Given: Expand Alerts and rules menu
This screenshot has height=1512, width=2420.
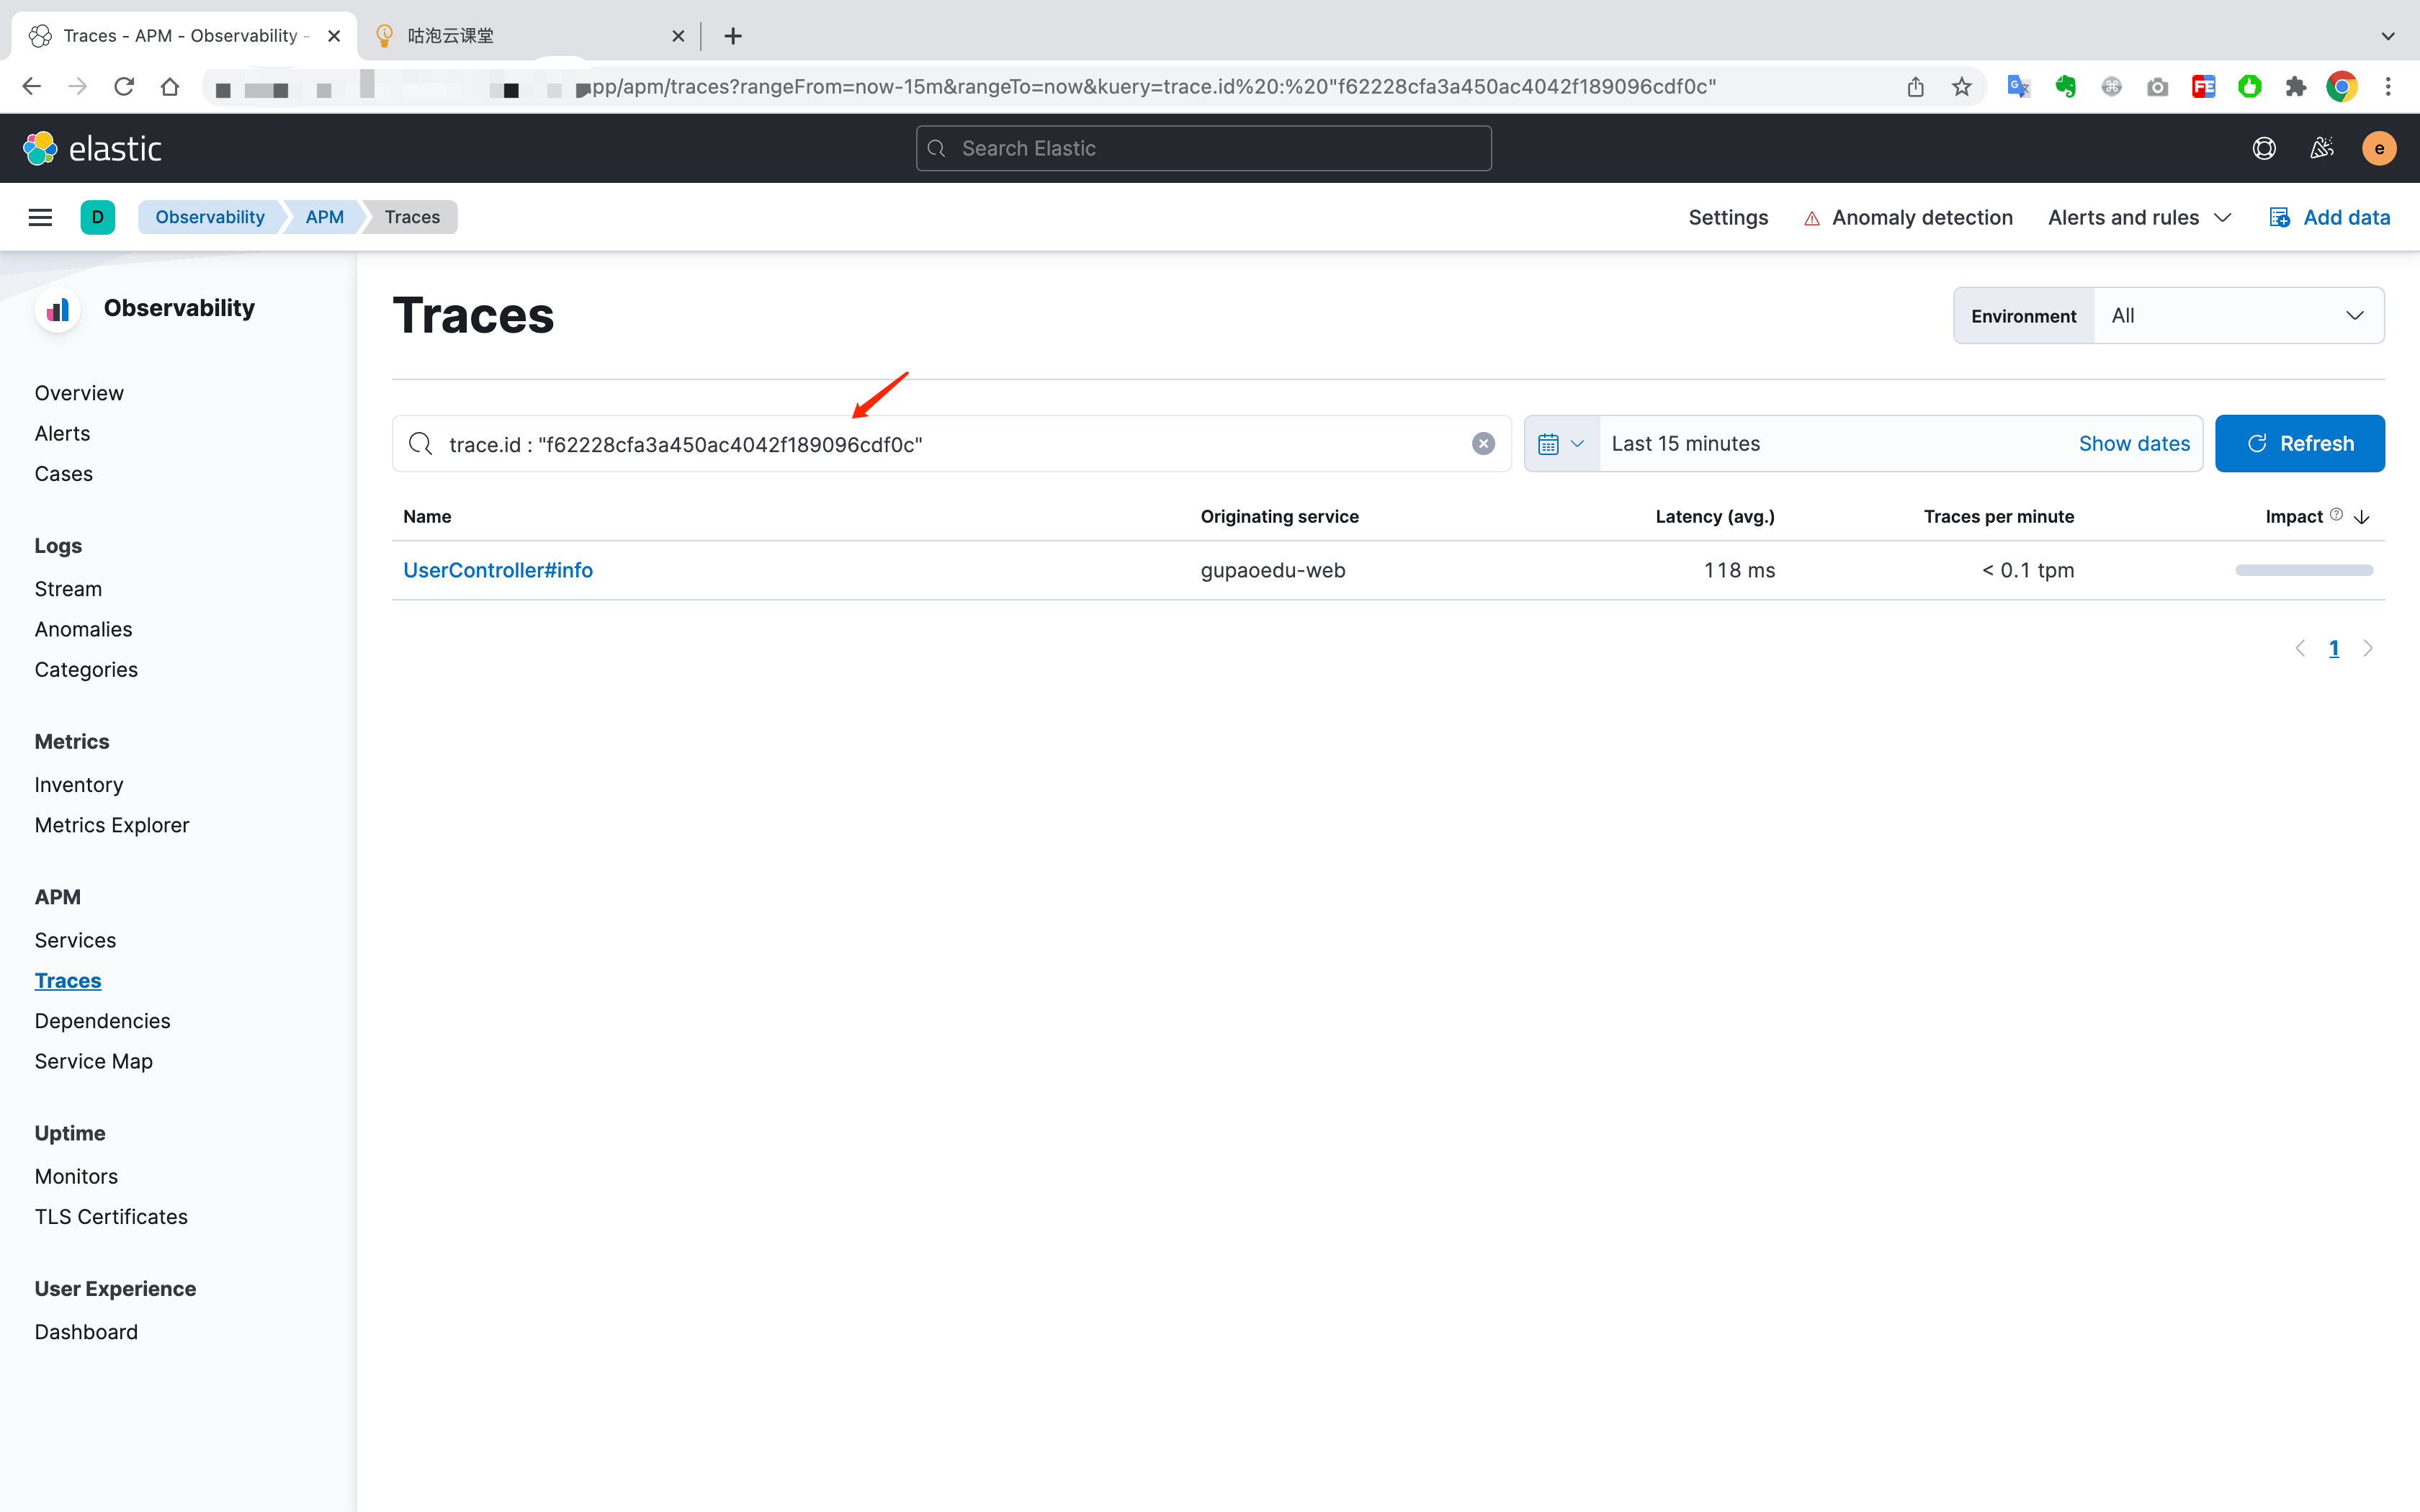Looking at the screenshot, I should tap(2139, 217).
